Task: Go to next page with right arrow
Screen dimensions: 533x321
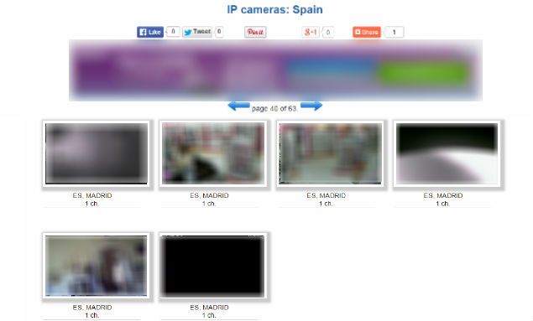Action: coord(311,106)
